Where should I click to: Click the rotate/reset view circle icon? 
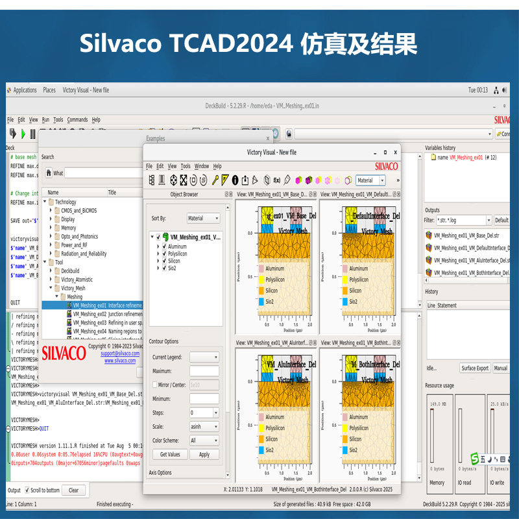[x=193, y=180]
